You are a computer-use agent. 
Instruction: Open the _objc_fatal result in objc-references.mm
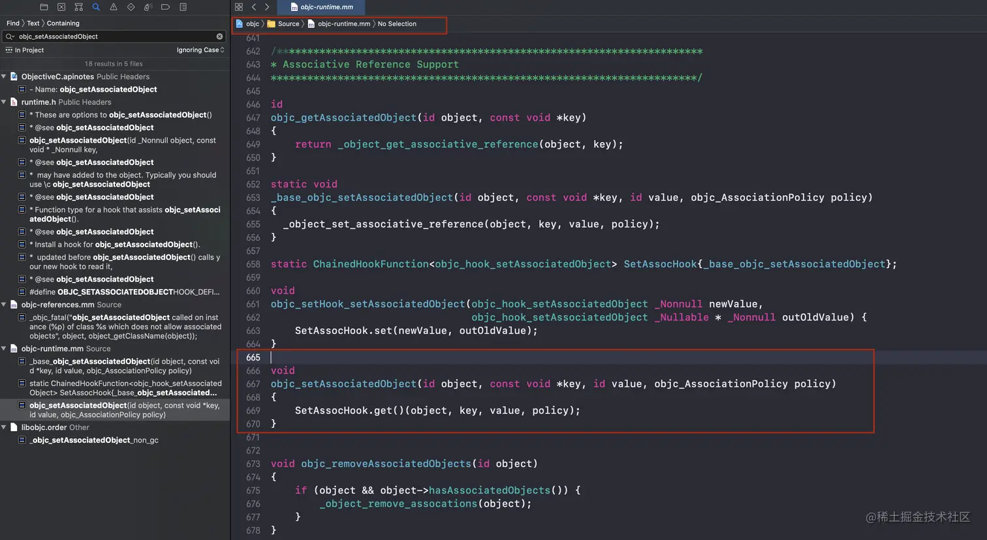[115, 327]
